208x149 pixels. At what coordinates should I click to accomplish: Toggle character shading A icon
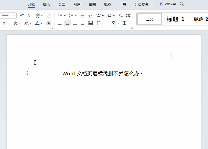pos(49,23)
